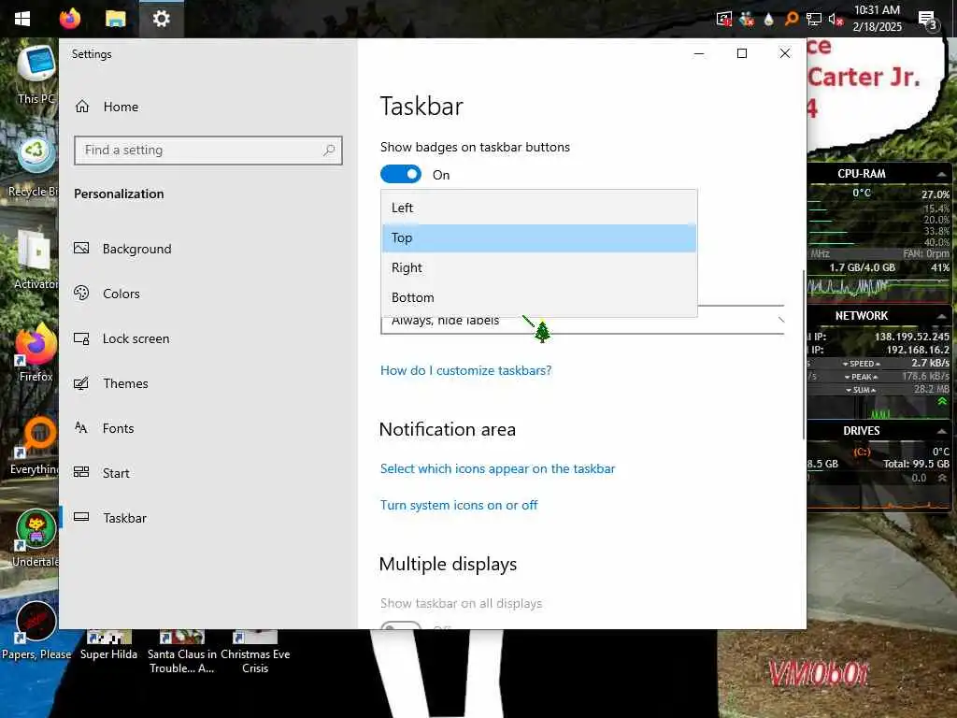Choose Right in taskbar location dropdown
The height and width of the screenshot is (718, 957).
(x=539, y=267)
